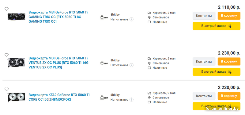Viewport: 245px width, 115px height.
Task: Click В корзину for the KFA2 card
Action: pyautogui.click(x=229, y=96)
